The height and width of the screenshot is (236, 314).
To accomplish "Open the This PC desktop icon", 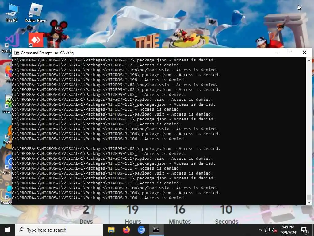I will coord(12,12).
